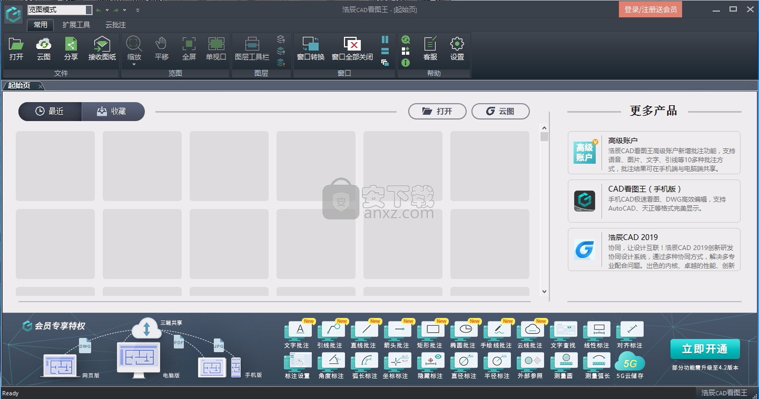This screenshot has height=399, width=759.
Task: Click the 窗口转换 window switch icon
Action: 311,49
